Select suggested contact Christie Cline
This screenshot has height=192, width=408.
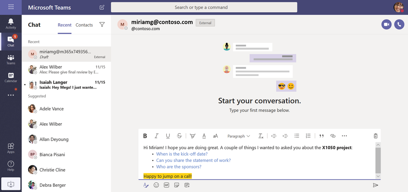coord(66,170)
